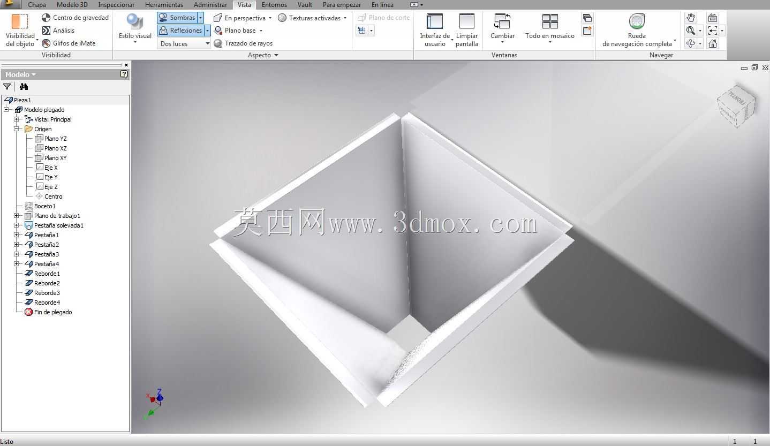Open the Entornos tab
The width and height of the screenshot is (770, 446).
274,5
